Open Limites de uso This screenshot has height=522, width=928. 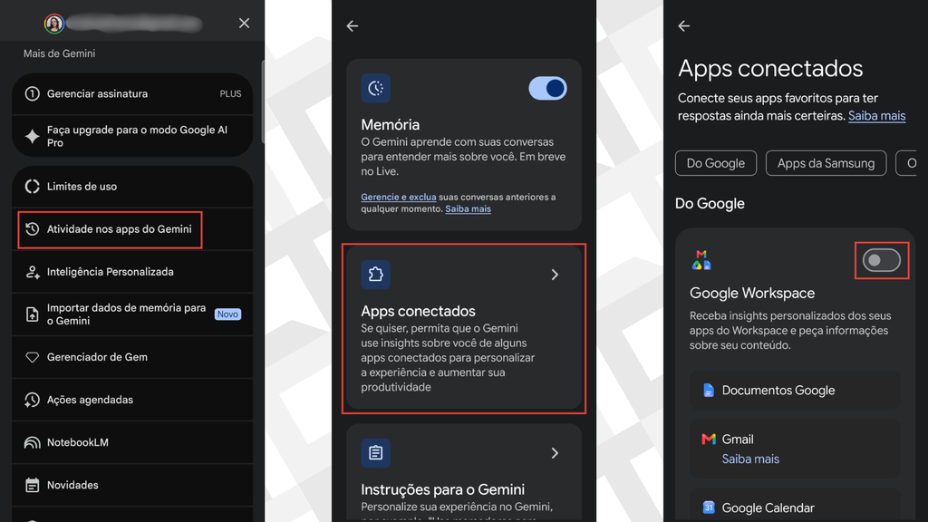[132, 187]
